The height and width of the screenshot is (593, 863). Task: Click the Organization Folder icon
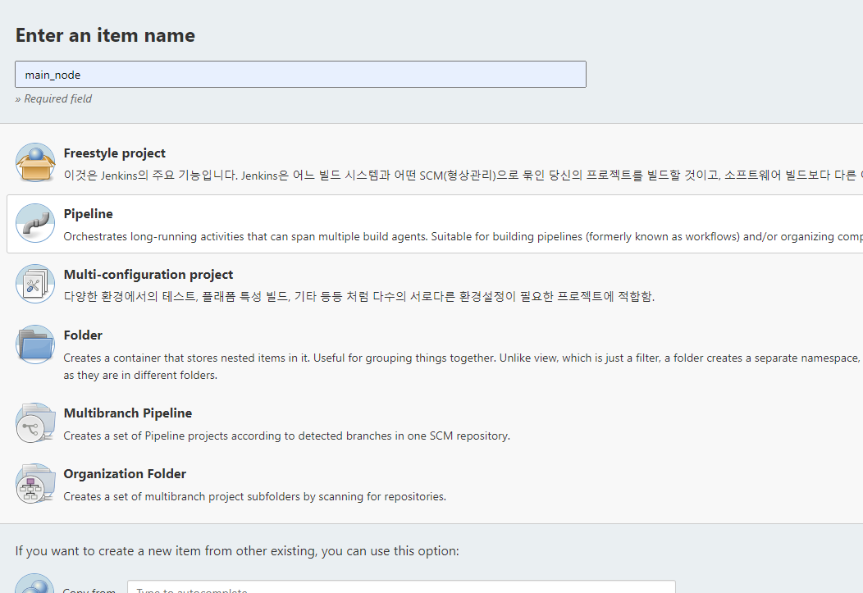(35, 484)
